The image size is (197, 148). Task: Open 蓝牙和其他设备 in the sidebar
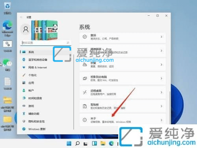(x=45, y=60)
